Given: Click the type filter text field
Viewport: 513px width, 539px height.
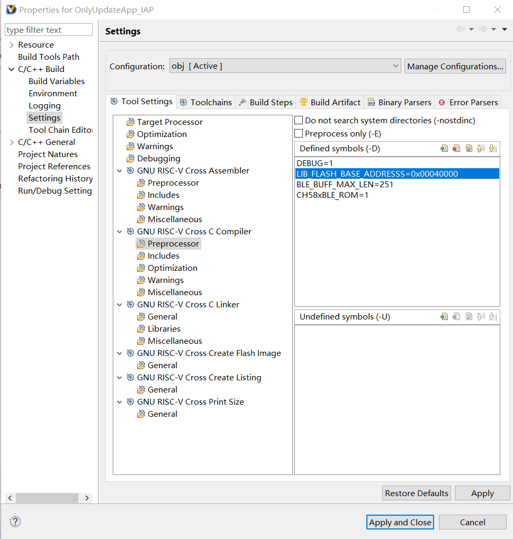Looking at the screenshot, I should 49,30.
